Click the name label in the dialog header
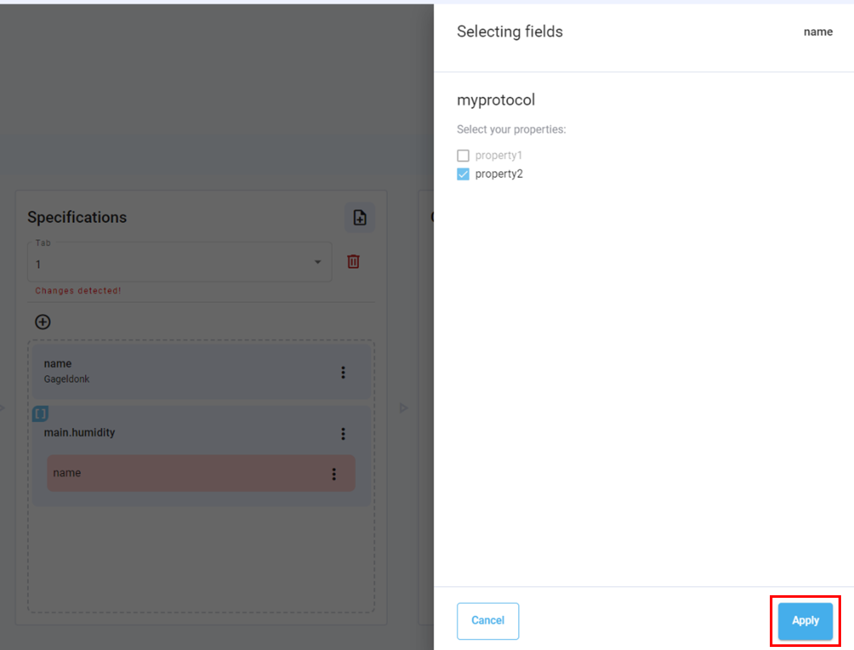854x650 pixels. 818,32
